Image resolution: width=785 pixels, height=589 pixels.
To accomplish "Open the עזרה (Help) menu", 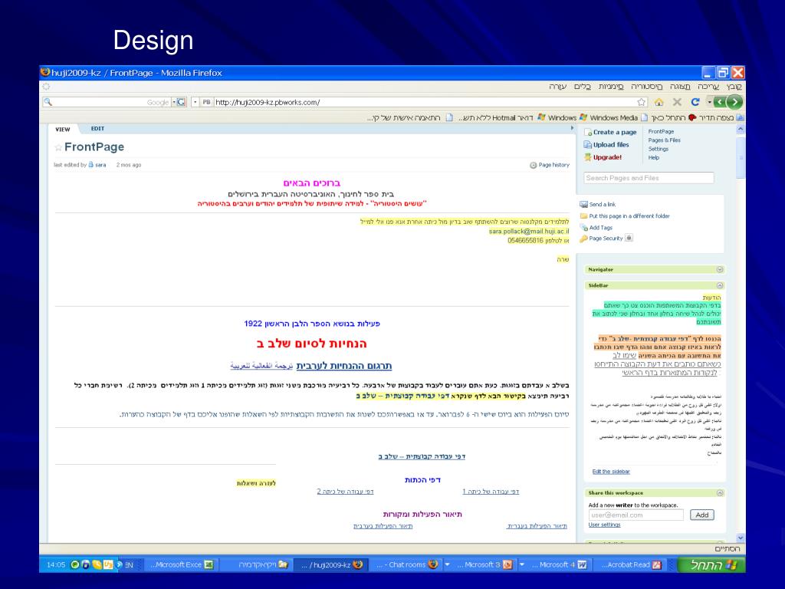I will pos(557,87).
